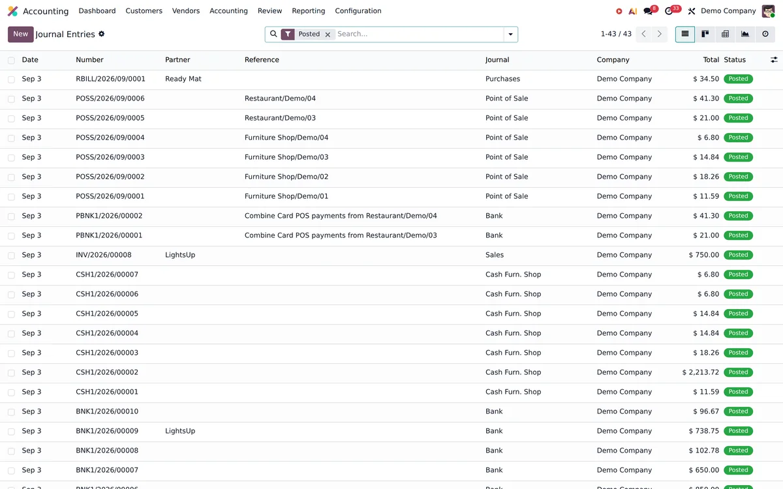Open the Review menu

(x=269, y=11)
